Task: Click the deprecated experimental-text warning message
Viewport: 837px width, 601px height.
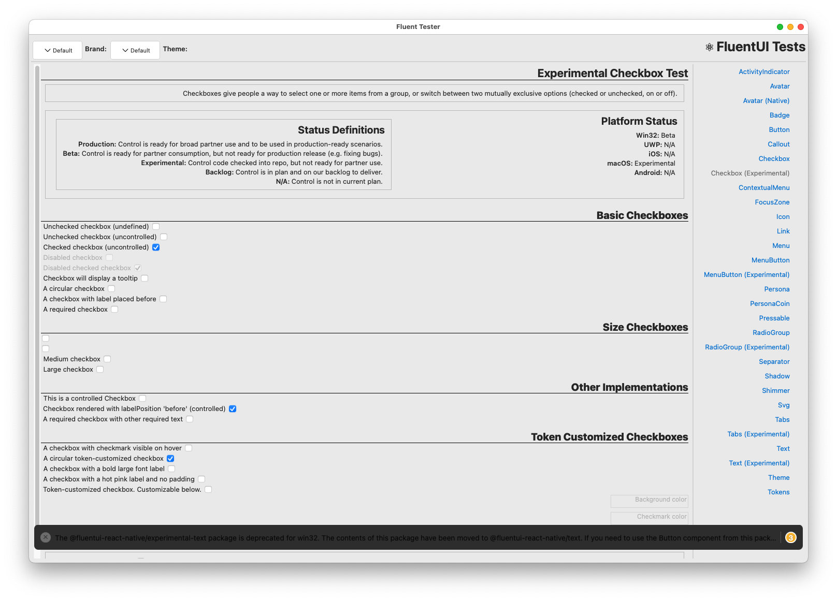Action: [x=415, y=538]
